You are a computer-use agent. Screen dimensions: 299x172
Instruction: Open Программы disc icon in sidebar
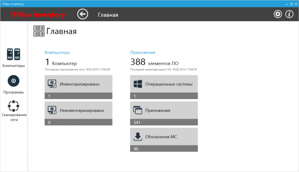click(13, 81)
